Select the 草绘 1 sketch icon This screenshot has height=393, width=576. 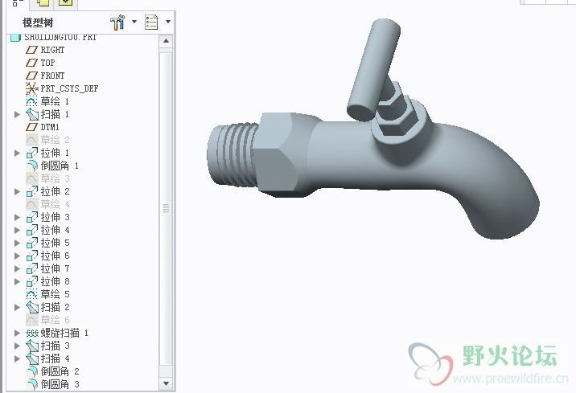(x=31, y=101)
